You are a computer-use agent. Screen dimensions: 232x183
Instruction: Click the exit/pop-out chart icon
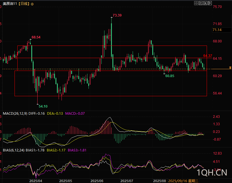210,3
